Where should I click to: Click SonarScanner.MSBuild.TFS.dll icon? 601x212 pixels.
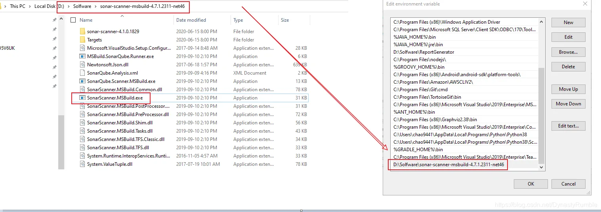click(x=82, y=147)
